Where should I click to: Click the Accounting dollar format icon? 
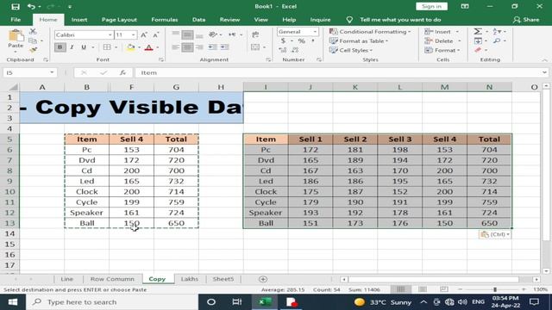pyautogui.click(x=283, y=40)
